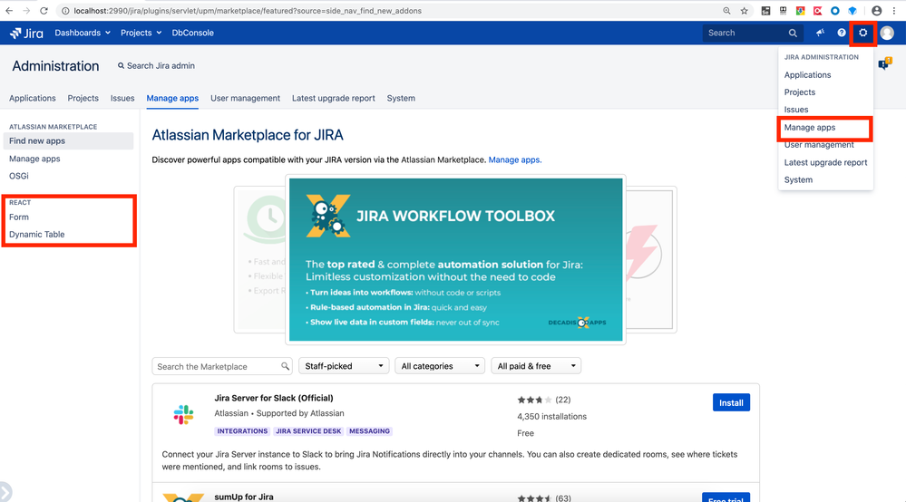
Task: Open the sumUp for Jira listing
Action: [x=244, y=497]
